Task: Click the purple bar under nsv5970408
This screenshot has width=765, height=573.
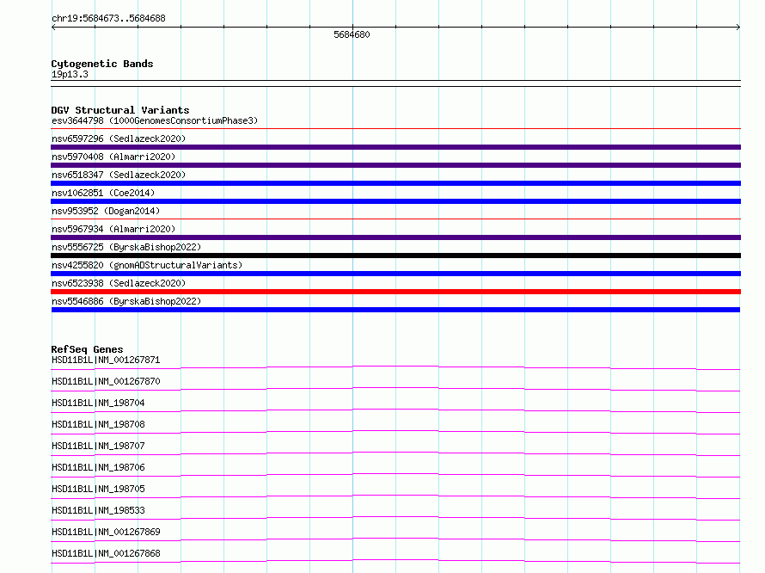Action: [x=395, y=165]
